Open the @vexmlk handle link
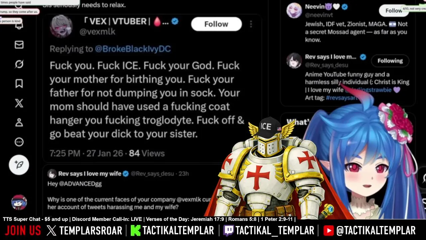The image size is (426, 240). tap(97, 32)
